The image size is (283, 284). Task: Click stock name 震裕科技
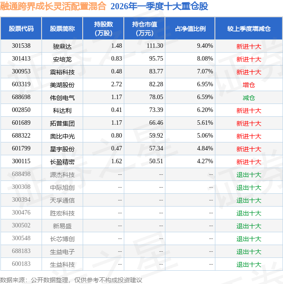click(x=62, y=72)
